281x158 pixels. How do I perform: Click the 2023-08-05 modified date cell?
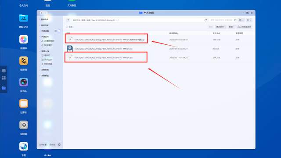(x=178, y=49)
